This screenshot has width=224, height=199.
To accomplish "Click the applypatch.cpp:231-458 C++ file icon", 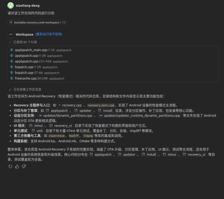I will point(12,61).
